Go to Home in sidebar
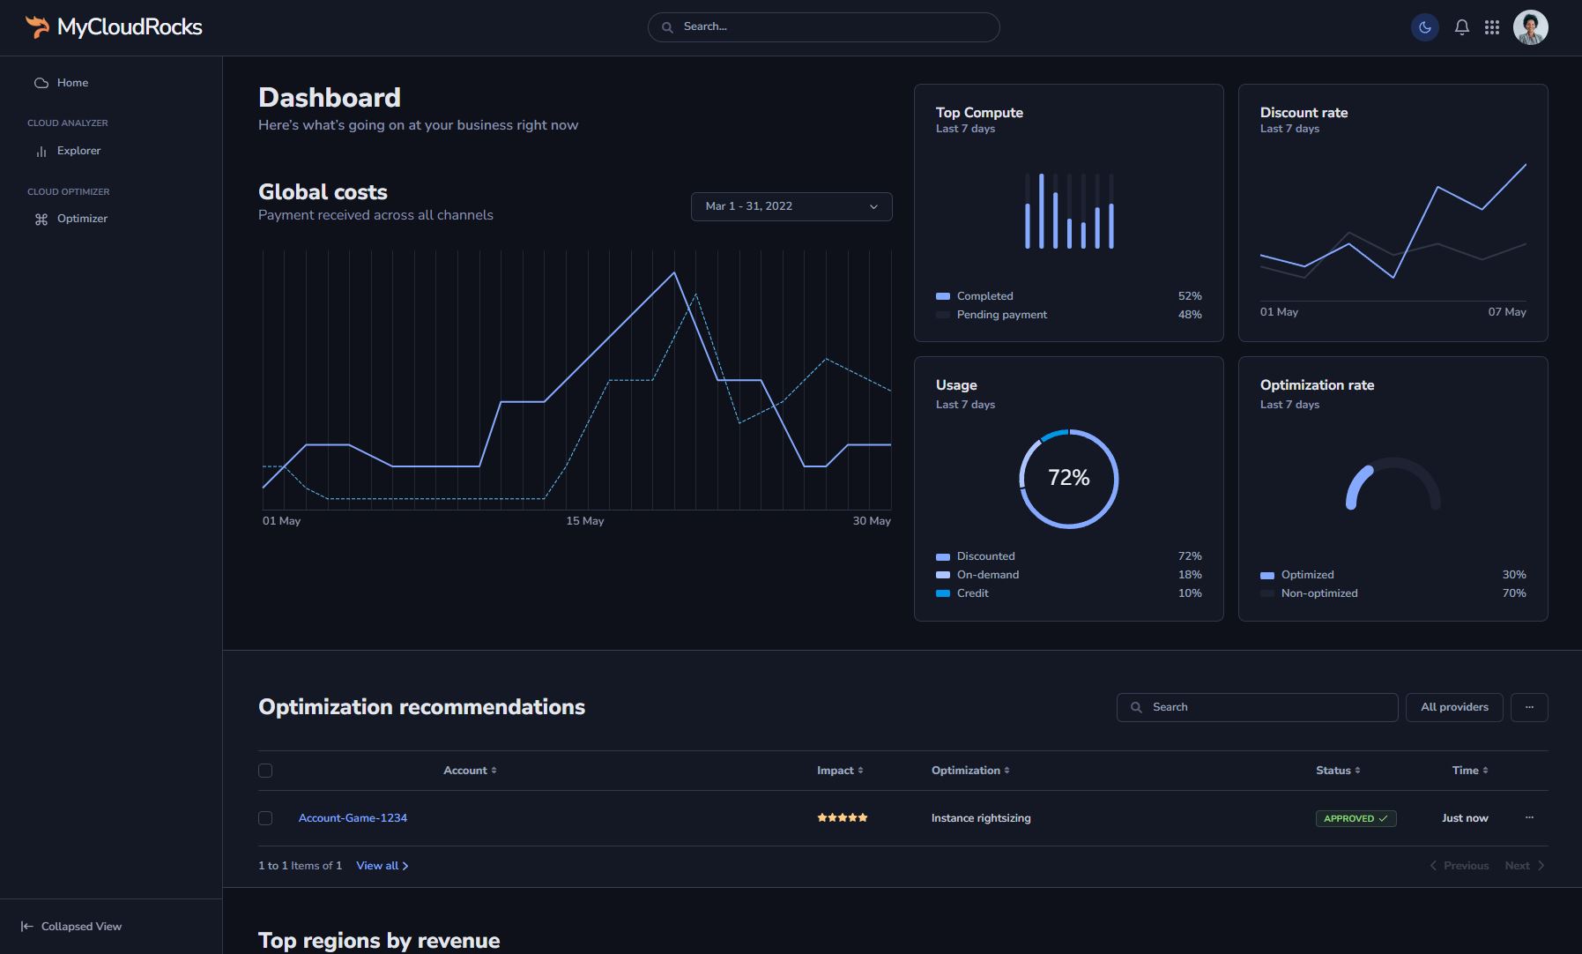This screenshot has width=1582, height=954. click(x=72, y=83)
